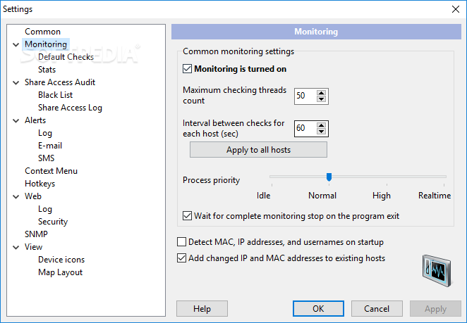Click the process priority slider thumb

[329, 177]
